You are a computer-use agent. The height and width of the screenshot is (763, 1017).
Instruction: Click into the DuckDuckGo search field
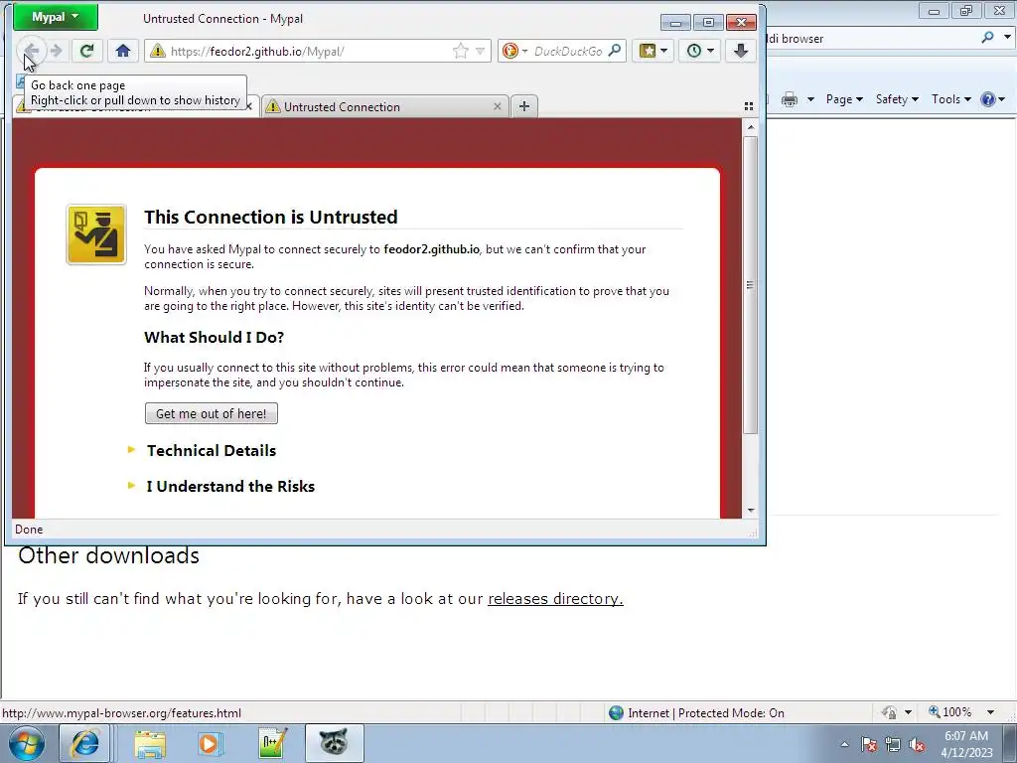(x=568, y=52)
